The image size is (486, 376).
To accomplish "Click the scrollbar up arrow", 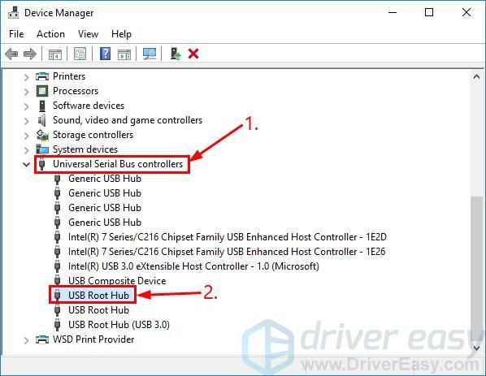I will pos(477,76).
